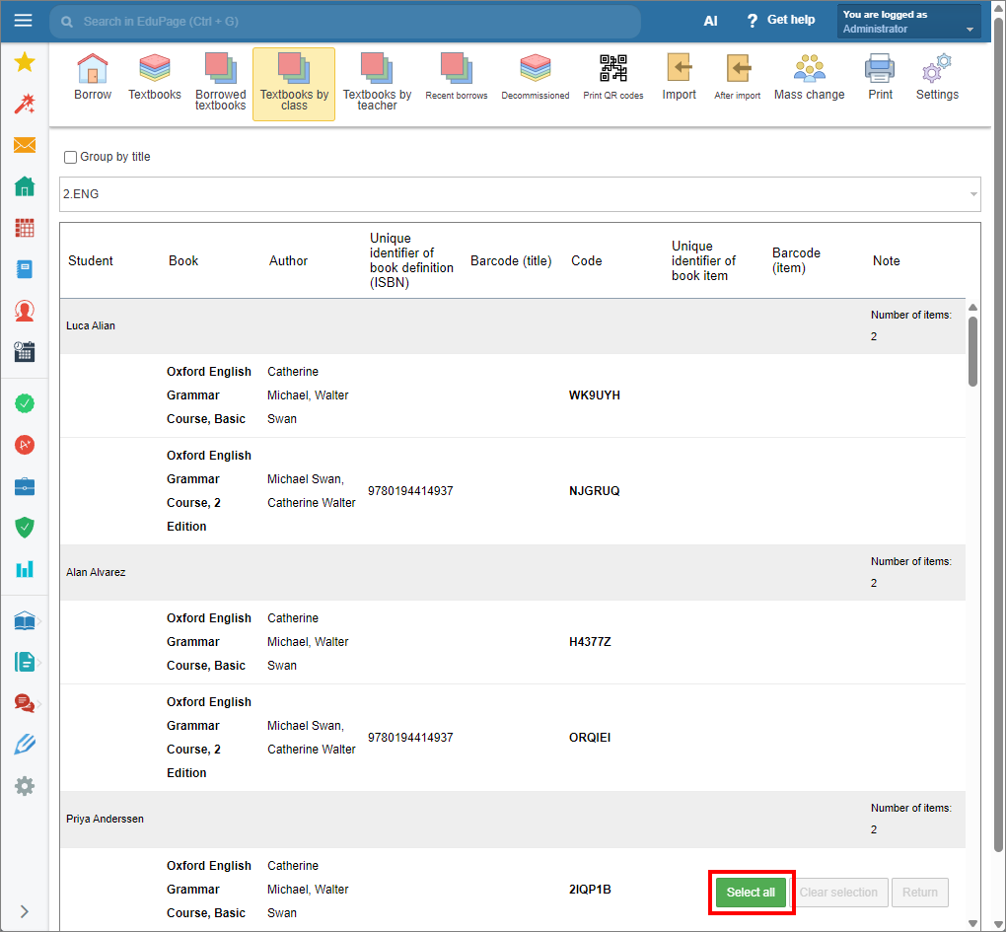This screenshot has height=932, width=1006.
Task: Expand the 2.ENG class dropdown
Action: click(x=521, y=194)
